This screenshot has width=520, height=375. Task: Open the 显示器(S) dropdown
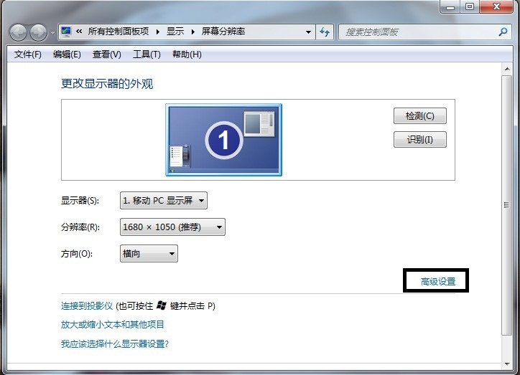coord(164,201)
